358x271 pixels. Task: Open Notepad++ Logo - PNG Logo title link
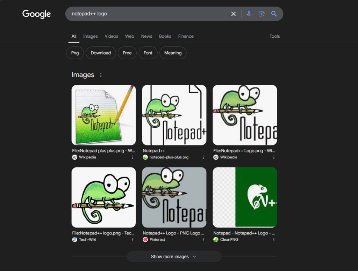click(x=173, y=233)
